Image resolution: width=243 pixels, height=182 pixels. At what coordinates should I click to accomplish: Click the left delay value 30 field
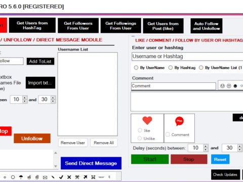coord(45,99)
